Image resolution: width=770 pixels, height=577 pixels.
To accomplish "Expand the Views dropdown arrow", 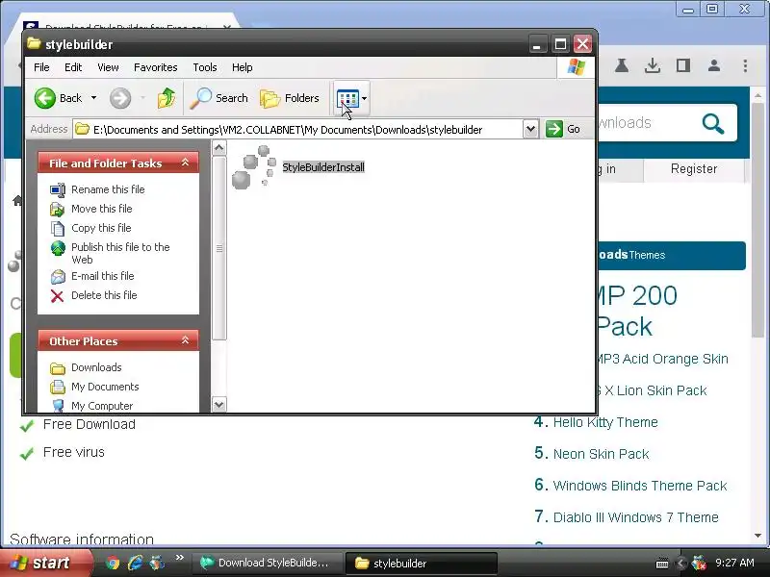I will 365,98.
